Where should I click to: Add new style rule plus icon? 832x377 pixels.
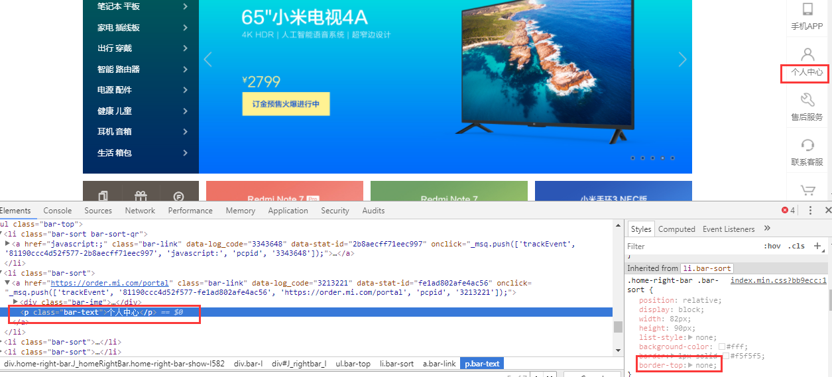(x=817, y=246)
